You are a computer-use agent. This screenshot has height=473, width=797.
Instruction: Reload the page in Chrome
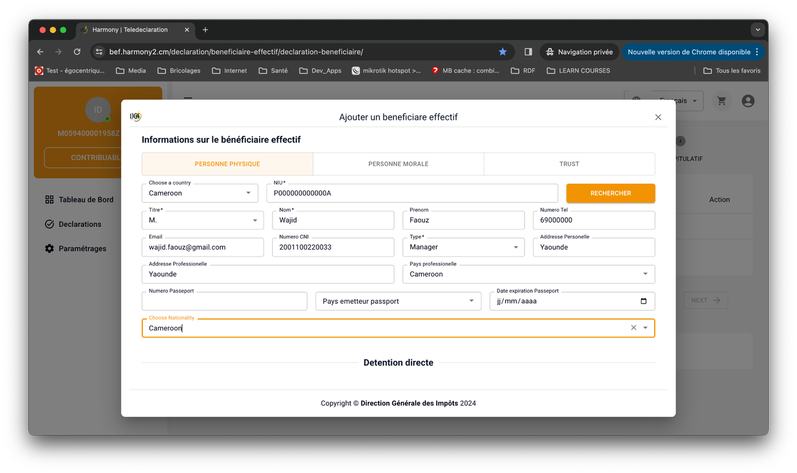(77, 52)
